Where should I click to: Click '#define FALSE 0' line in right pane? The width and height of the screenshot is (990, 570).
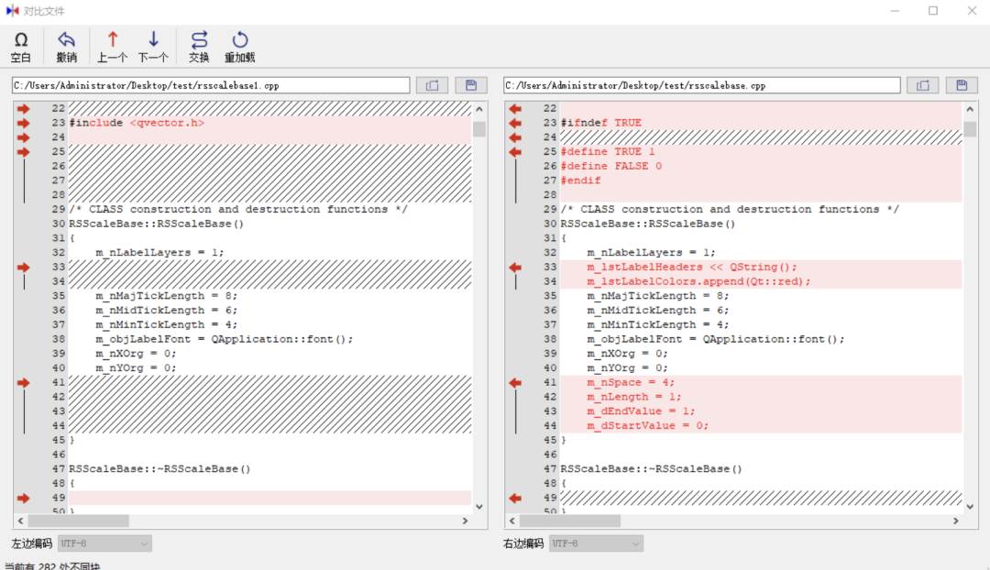(611, 167)
